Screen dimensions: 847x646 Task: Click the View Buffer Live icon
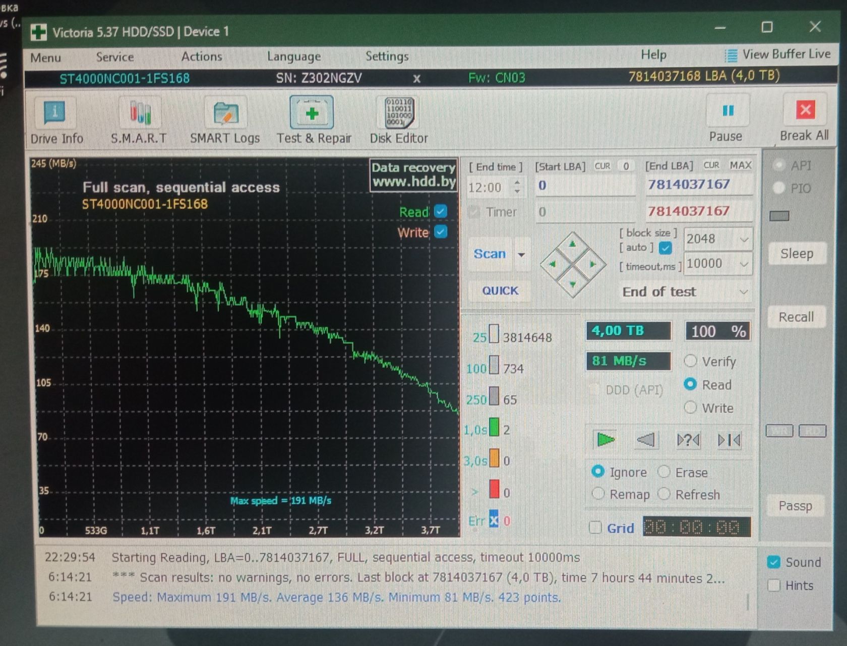731,55
